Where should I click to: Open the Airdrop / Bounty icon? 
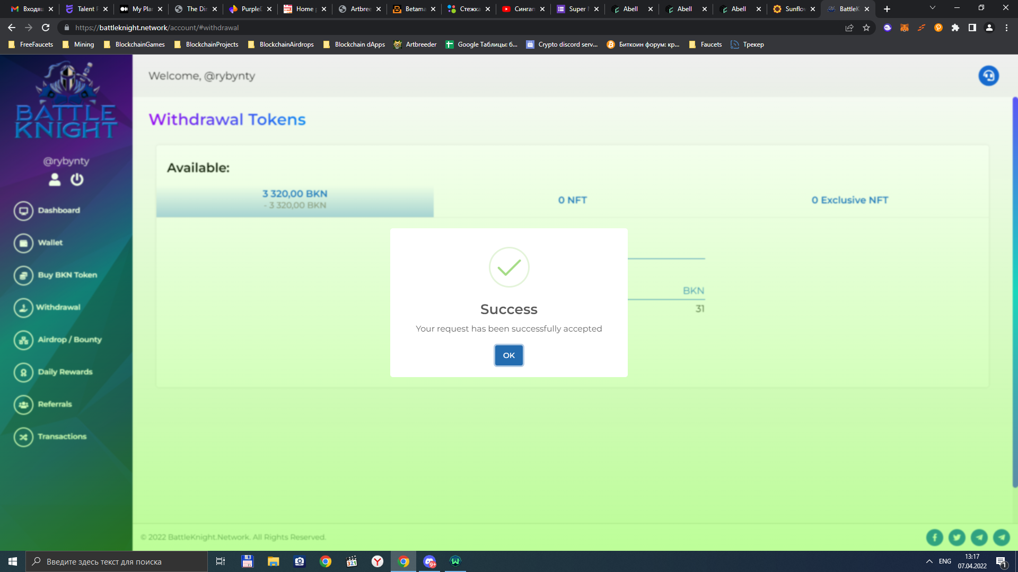[23, 340]
